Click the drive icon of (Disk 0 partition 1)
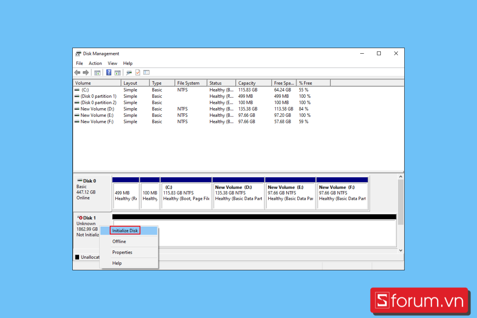 click(x=77, y=96)
